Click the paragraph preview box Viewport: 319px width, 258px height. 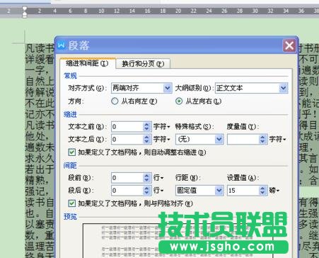coord(178,240)
